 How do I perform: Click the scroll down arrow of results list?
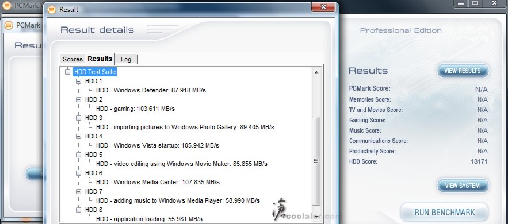point(316,217)
